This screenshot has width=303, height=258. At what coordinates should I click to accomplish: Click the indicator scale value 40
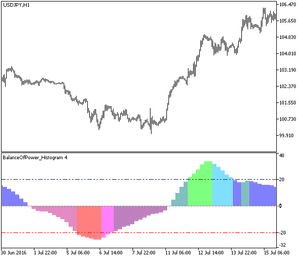pyautogui.click(x=282, y=155)
